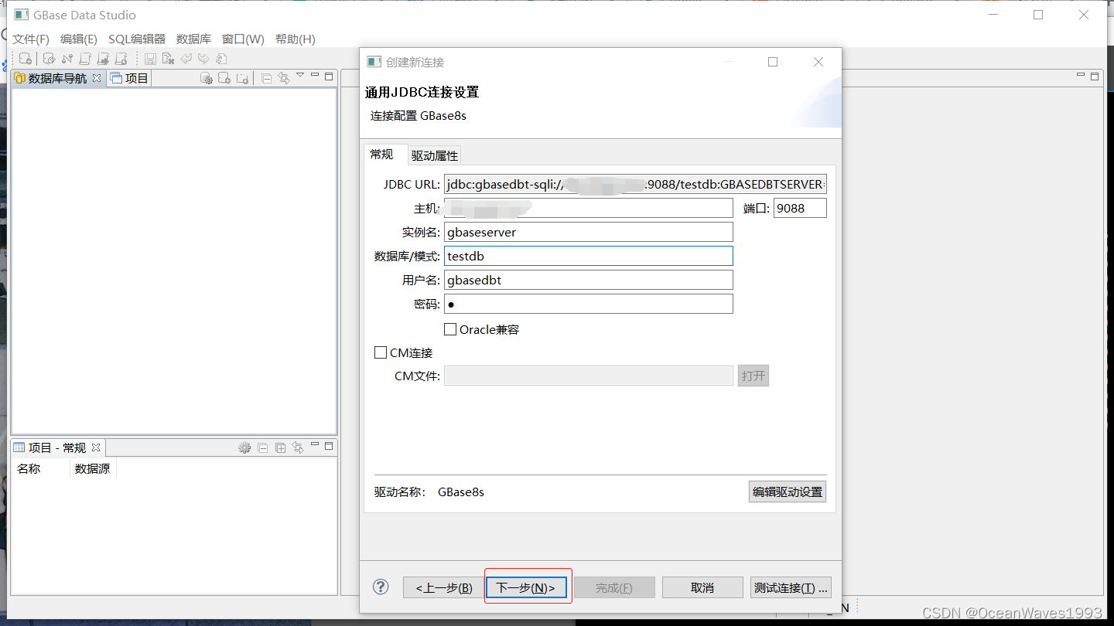This screenshot has width=1114, height=626.
Task: Open the 编辑(E) menu
Action: [x=79, y=39]
